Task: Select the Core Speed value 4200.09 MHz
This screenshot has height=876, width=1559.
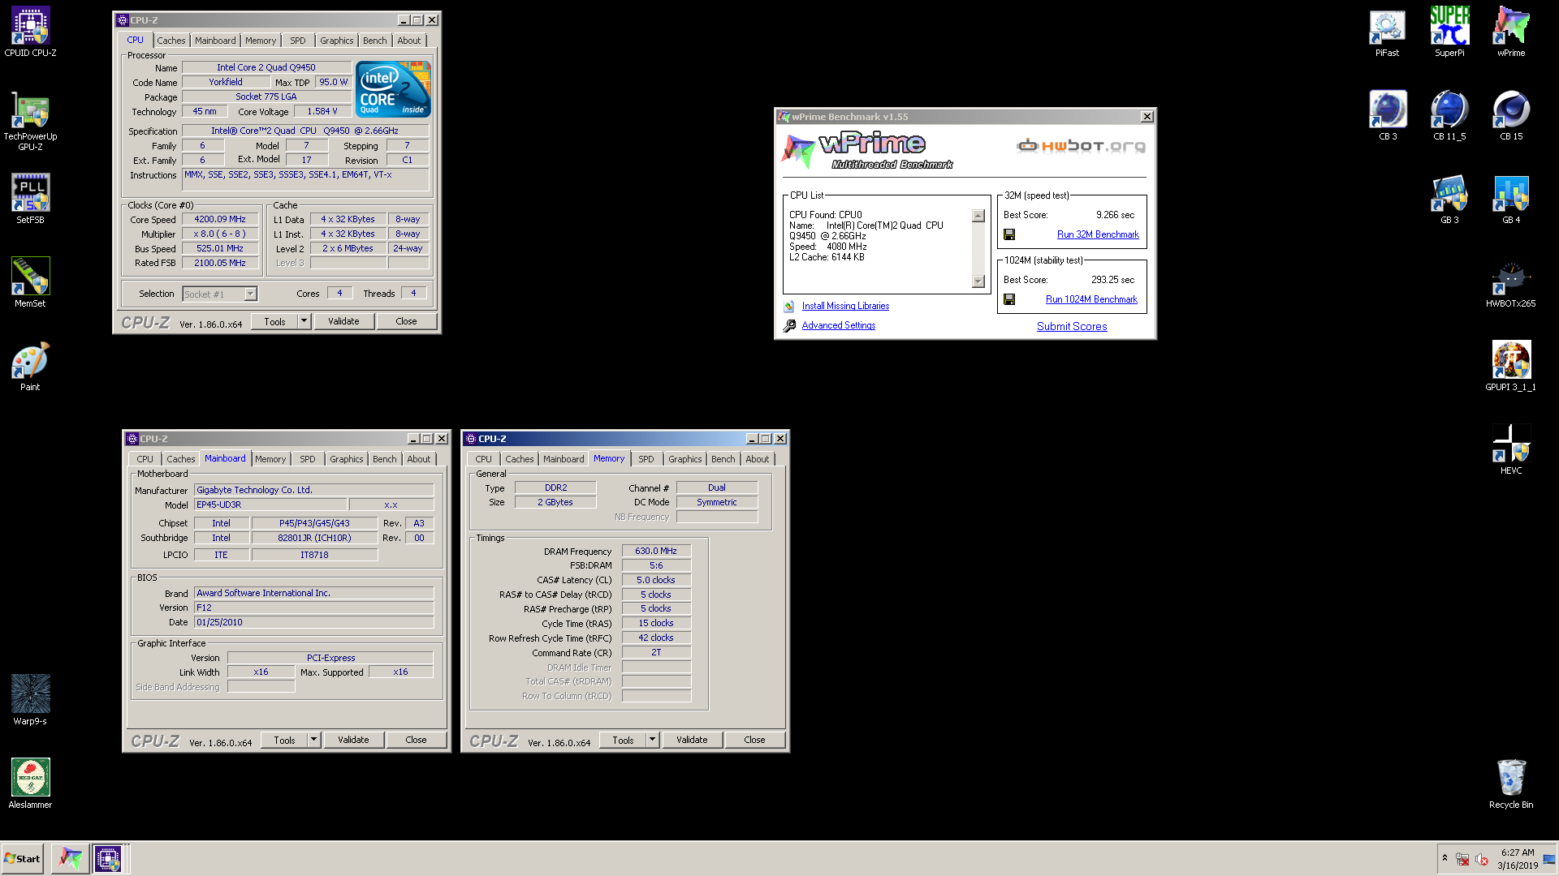Action: pos(220,219)
